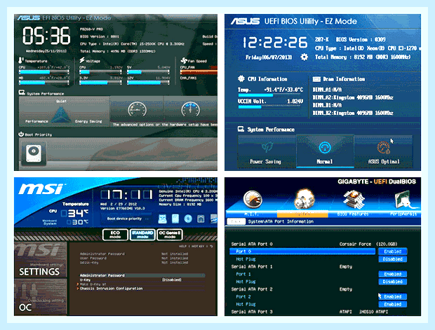Click the CPU Information chip icon in ASUS UEFI
Screen dimensions: 435x330
(x=241, y=78)
